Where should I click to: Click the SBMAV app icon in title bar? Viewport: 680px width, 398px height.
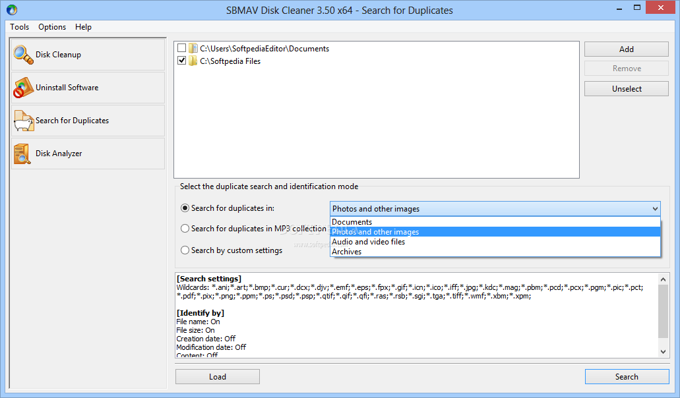(12, 9)
